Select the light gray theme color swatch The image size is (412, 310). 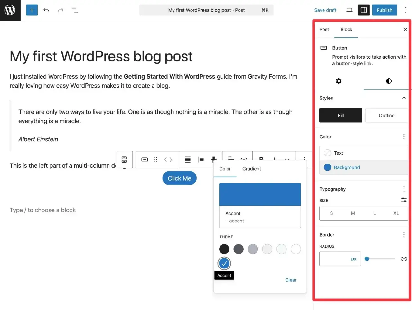tap(267, 249)
